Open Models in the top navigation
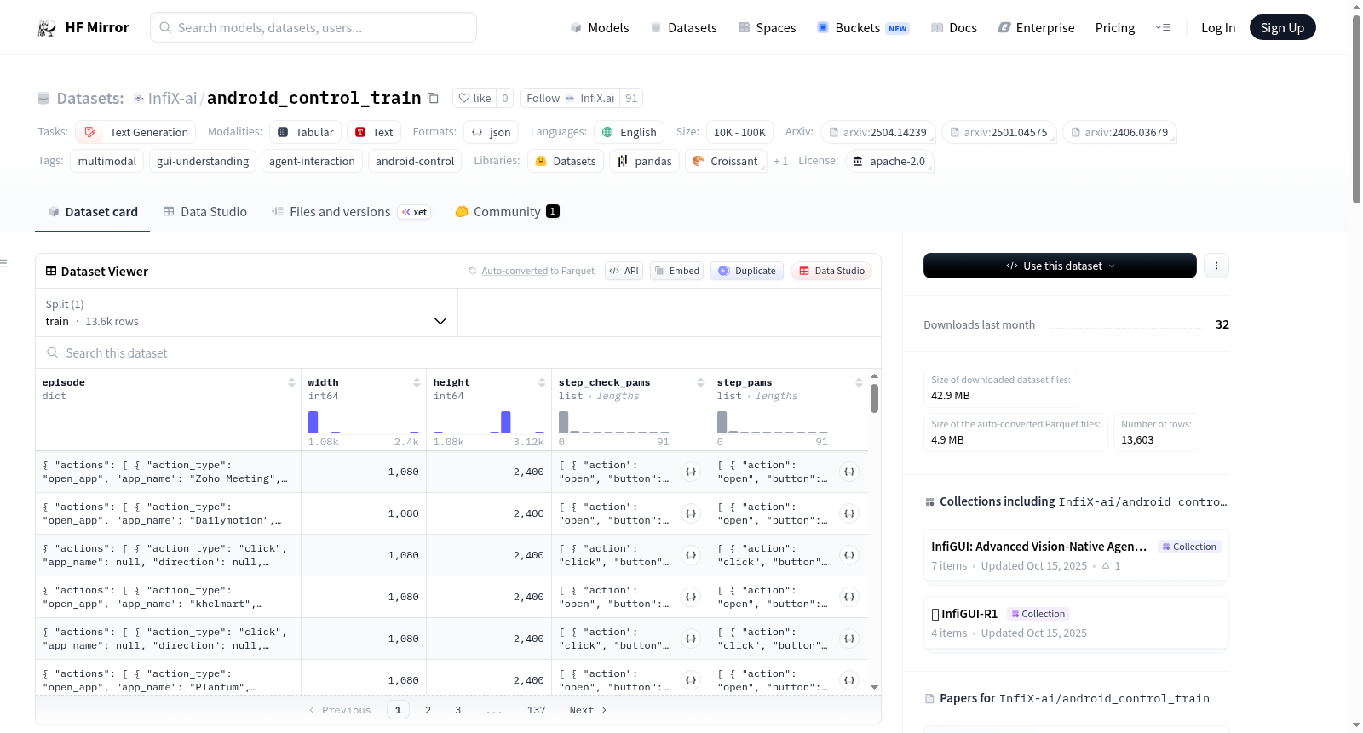This screenshot has height=733, width=1363. click(600, 28)
